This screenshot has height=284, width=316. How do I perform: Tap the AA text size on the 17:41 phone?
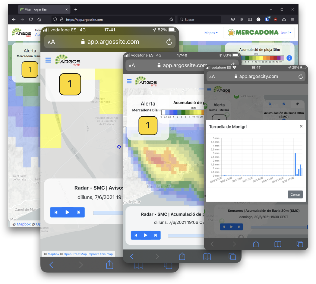(x=51, y=42)
